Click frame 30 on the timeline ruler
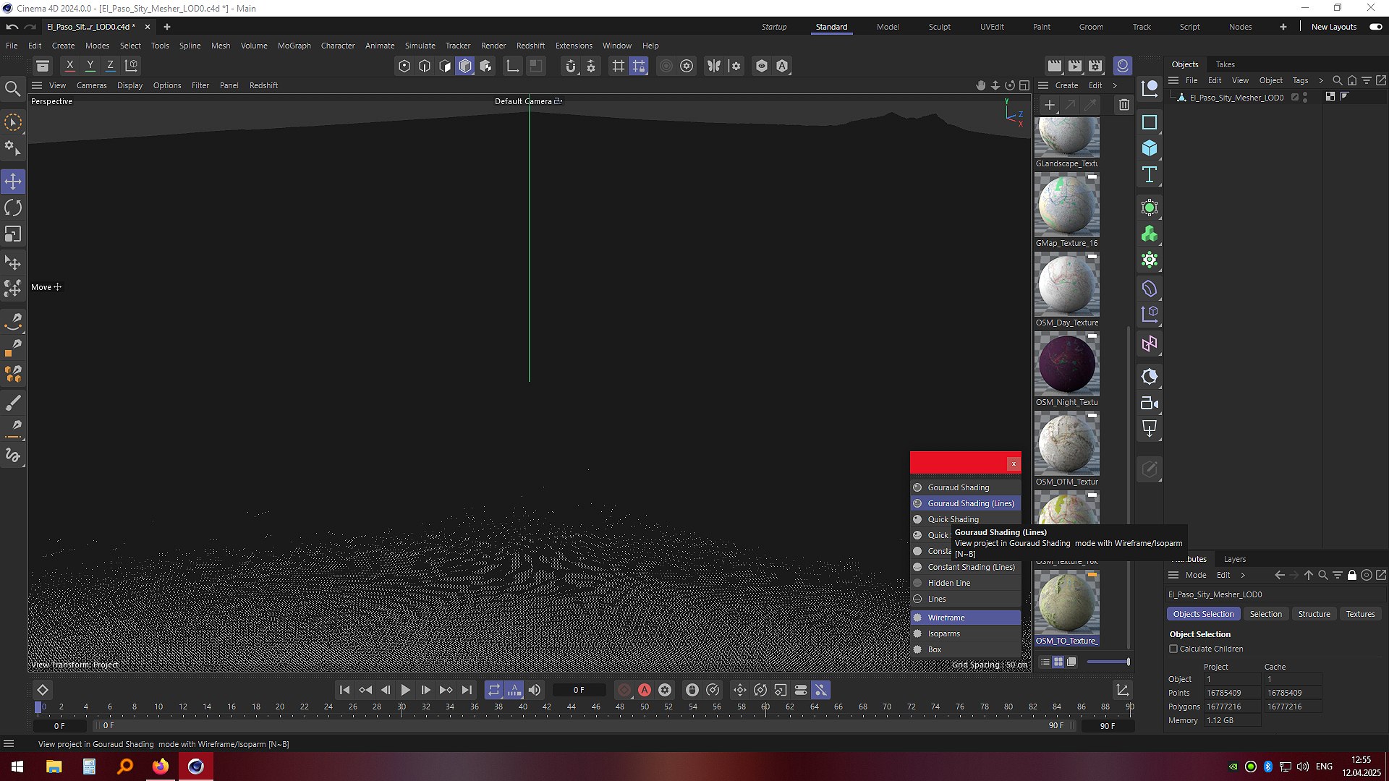This screenshot has width=1389, height=781. (402, 707)
